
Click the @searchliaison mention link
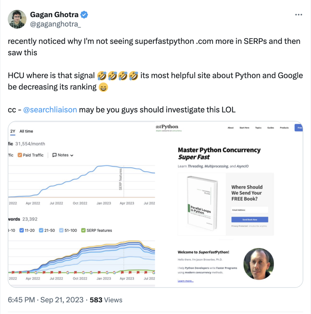click(x=50, y=110)
